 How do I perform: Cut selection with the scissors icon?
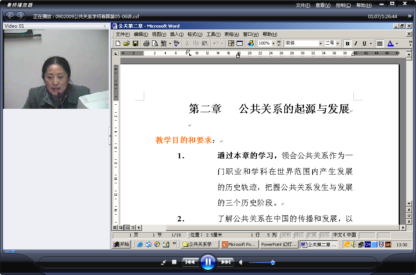click(187, 43)
